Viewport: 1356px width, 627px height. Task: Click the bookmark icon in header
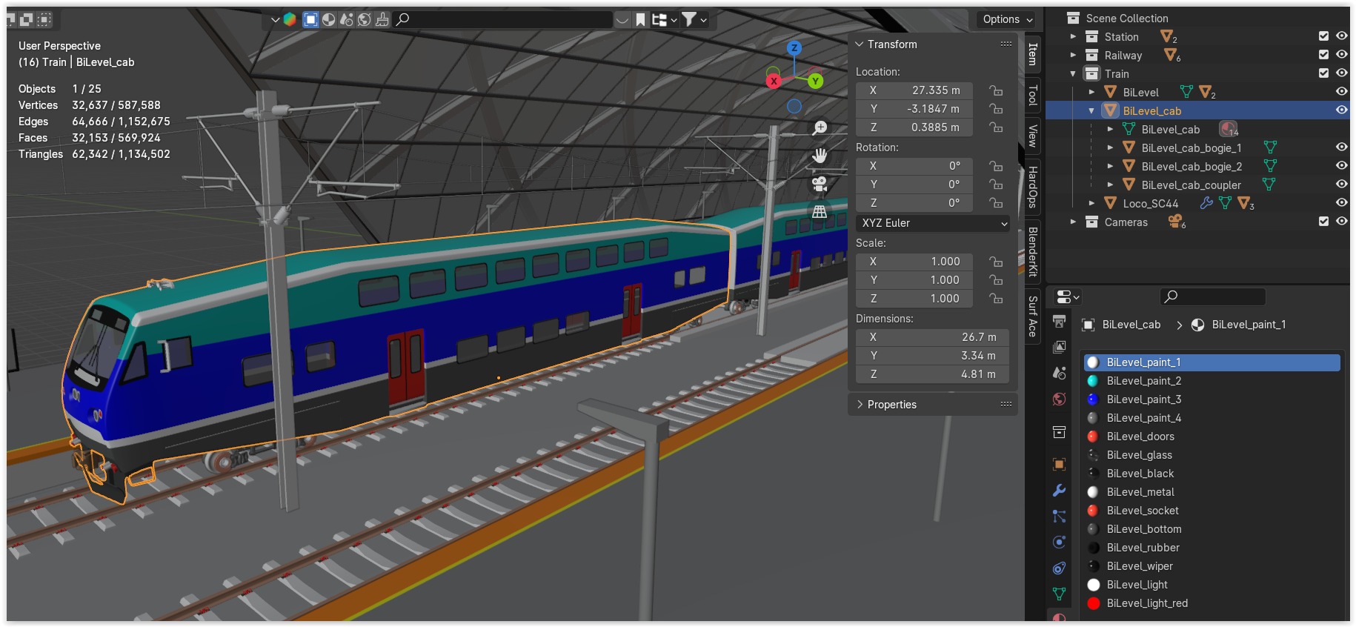[640, 20]
